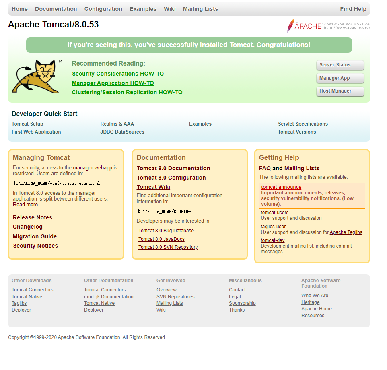Open Overview link under Get Involved
Screen dimensions: 387x370
(x=167, y=290)
